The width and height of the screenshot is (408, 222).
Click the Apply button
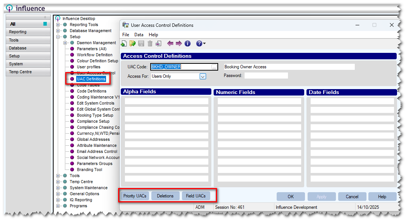(x=321, y=197)
